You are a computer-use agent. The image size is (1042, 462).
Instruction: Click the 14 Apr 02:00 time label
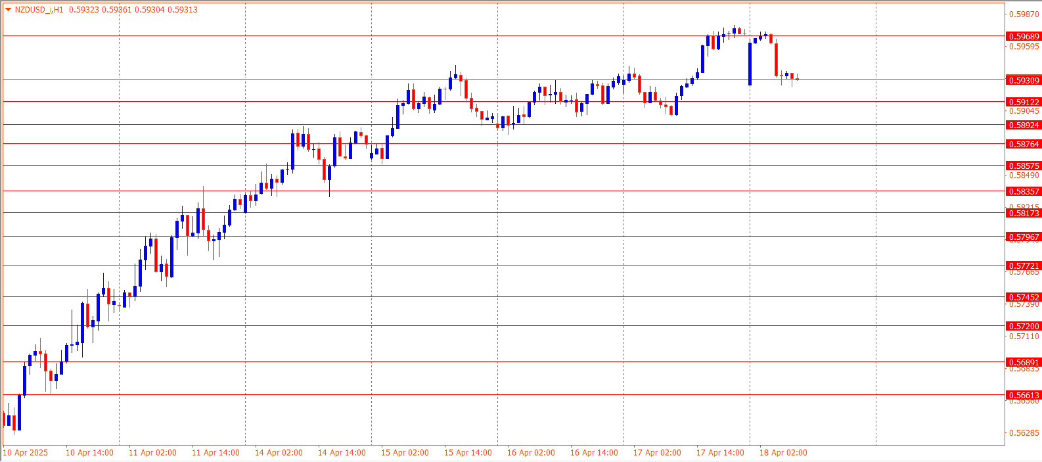pos(279,452)
